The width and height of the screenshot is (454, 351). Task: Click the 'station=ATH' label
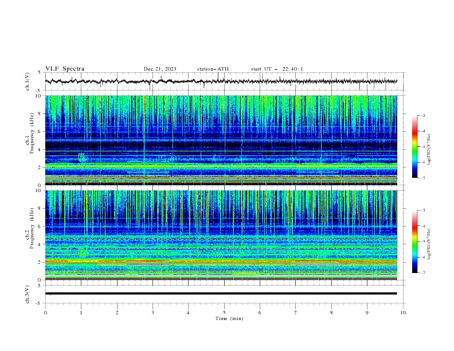pos(213,69)
